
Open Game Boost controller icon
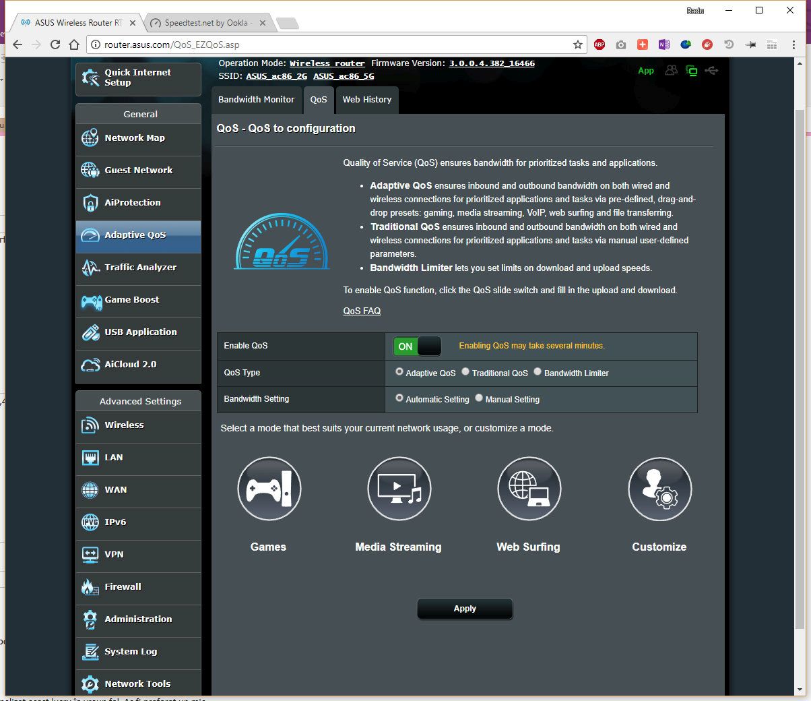pyautogui.click(x=91, y=301)
